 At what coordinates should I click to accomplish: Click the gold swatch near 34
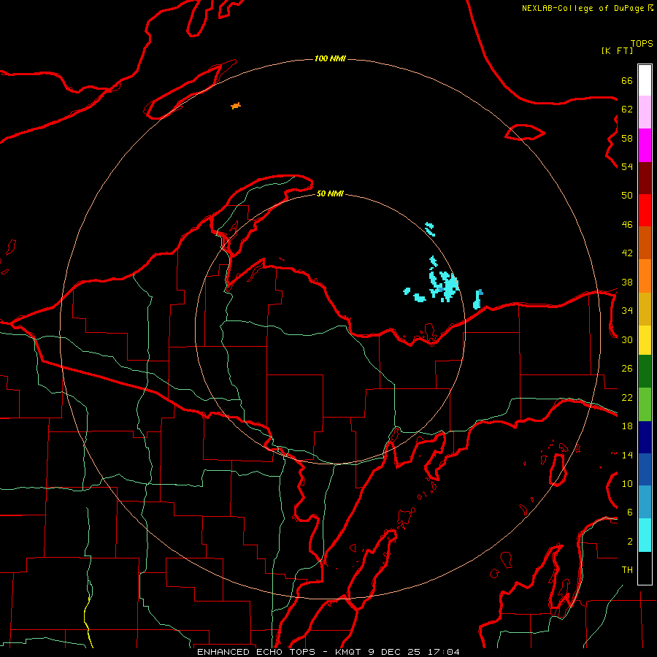coord(645,309)
